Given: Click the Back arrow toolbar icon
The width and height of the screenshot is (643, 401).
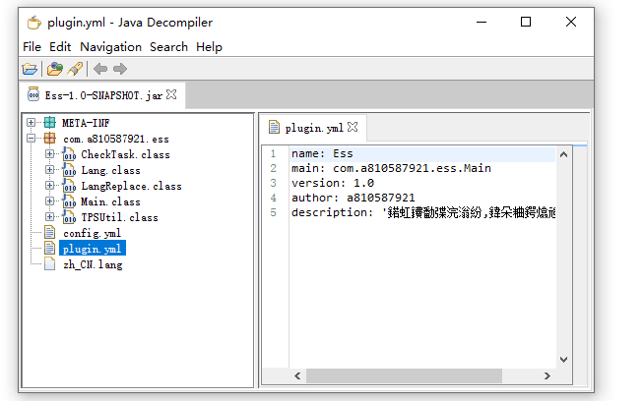Looking at the screenshot, I should point(100,69).
